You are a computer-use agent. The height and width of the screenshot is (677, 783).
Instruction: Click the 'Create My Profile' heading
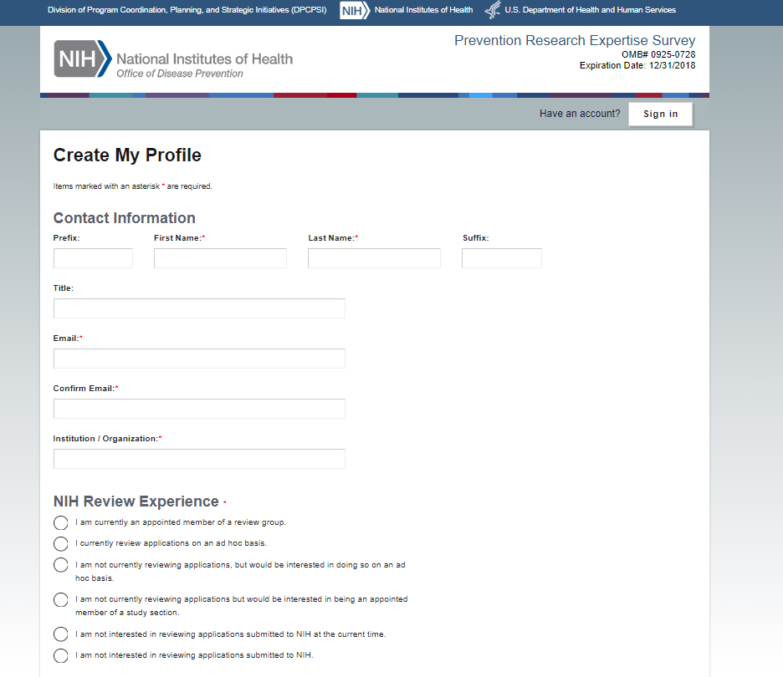(x=127, y=155)
